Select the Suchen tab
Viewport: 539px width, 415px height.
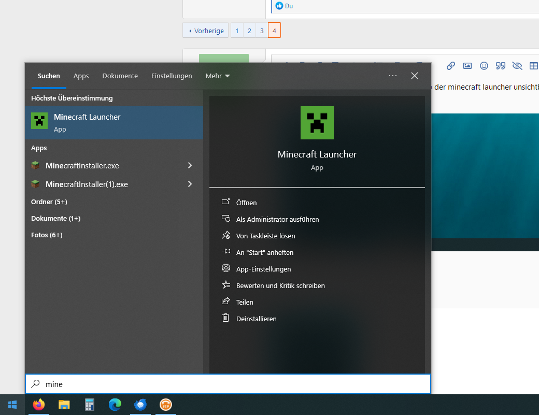click(49, 76)
